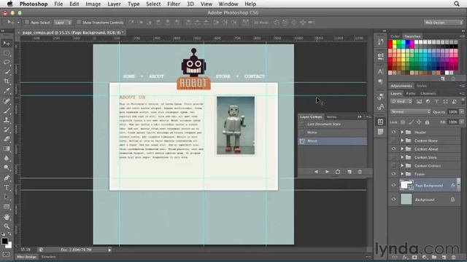The image size is (467, 262).
Task: Open the Web Design workspace dropdown
Action: point(444,23)
